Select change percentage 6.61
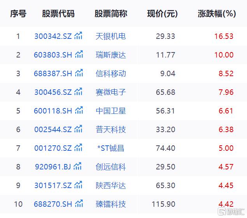Viewport: 247px width, 218px height. tap(226, 111)
